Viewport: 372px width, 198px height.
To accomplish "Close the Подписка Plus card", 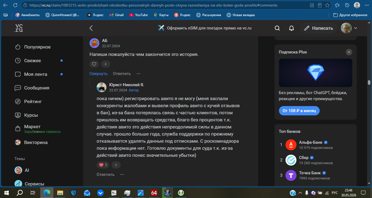I will point(349,52).
